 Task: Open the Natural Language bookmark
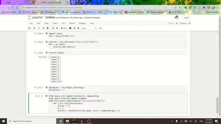(156, 12)
